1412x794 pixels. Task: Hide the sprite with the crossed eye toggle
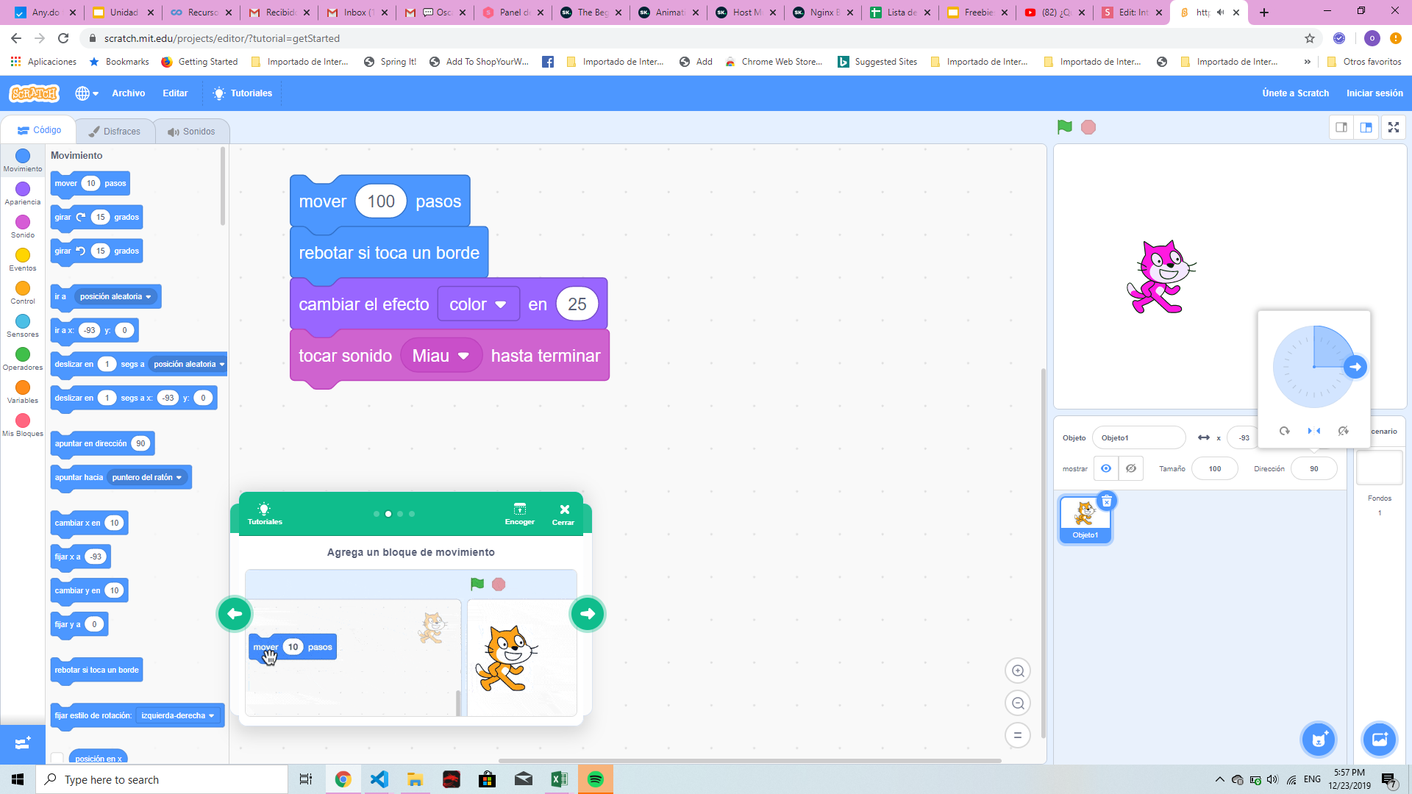click(1131, 468)
